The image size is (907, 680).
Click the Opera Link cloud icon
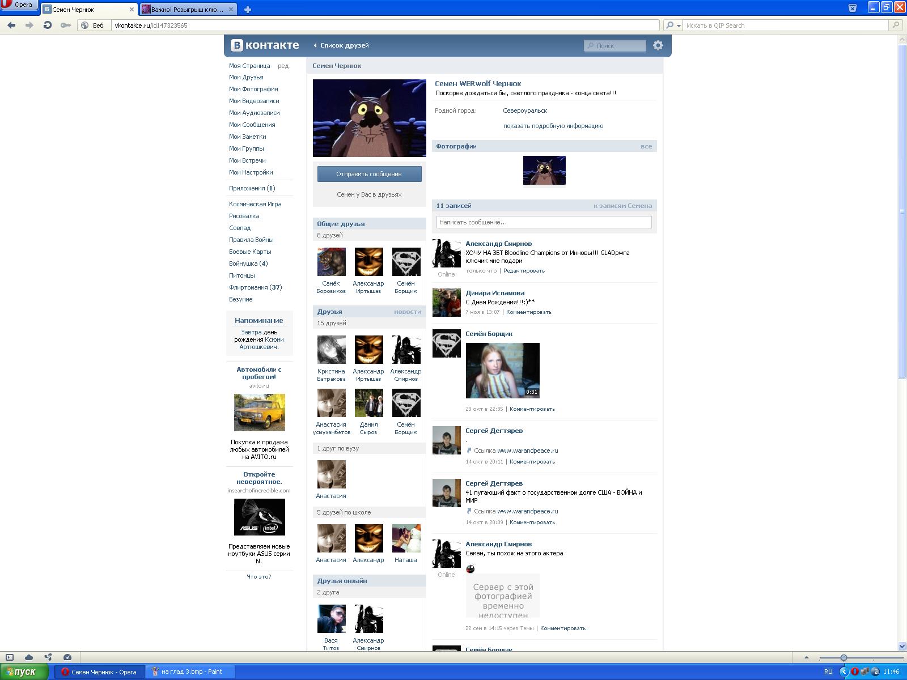[x=29, y=657]
